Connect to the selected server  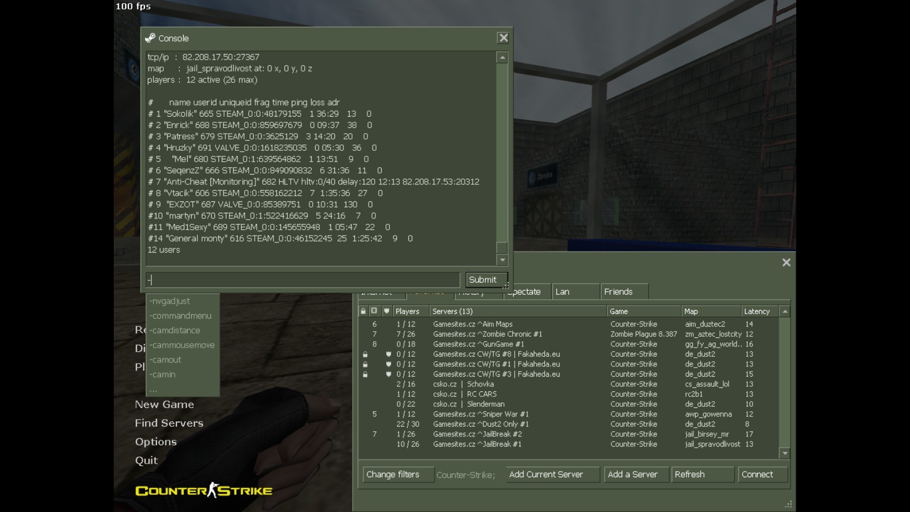click(x=763, y=474)
